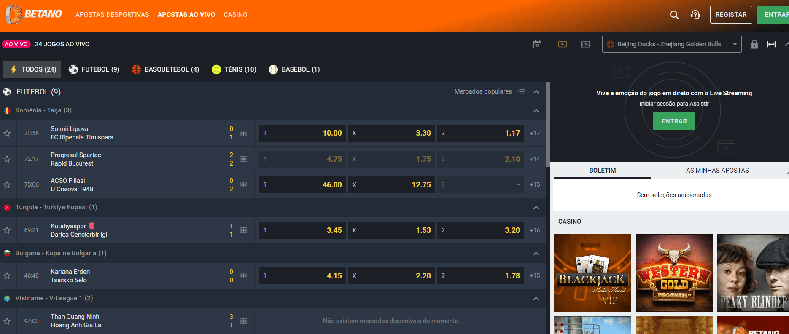
Task: Collapse the Vietname - V-League 1 league
Action: 536,299
